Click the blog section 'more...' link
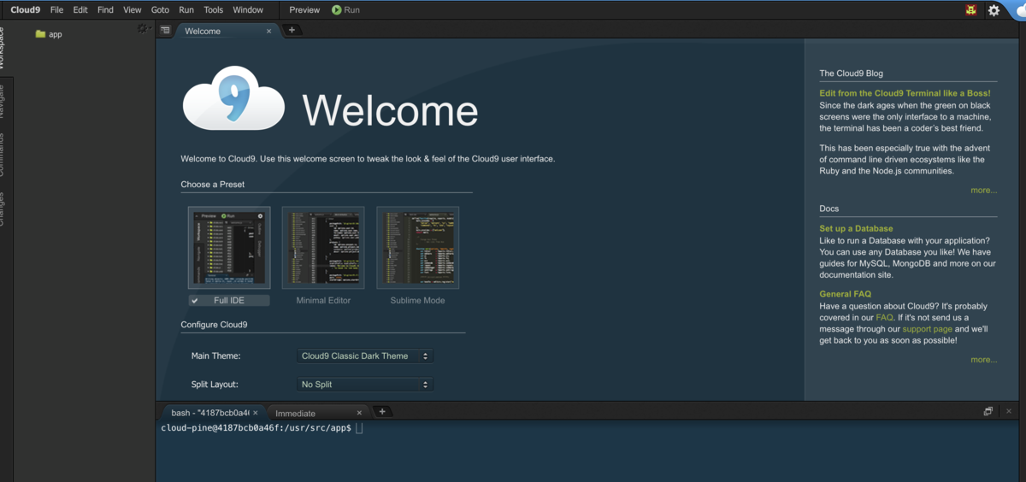1026x482 pixels. 983,190
